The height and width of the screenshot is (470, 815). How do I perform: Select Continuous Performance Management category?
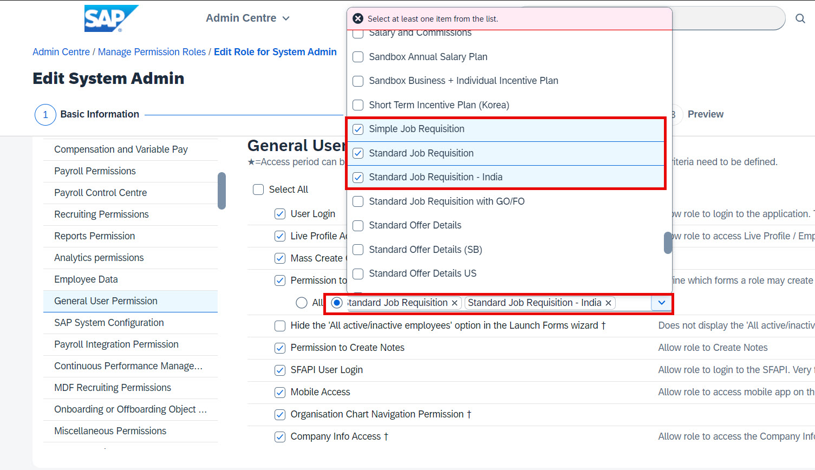pos(131,366)
